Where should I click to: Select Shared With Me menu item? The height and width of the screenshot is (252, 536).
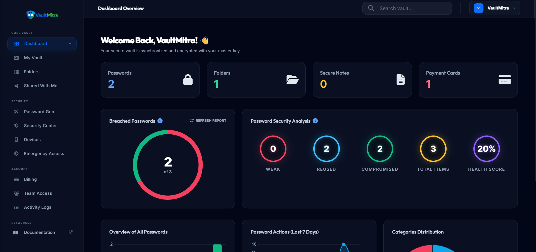pos(42,86)
